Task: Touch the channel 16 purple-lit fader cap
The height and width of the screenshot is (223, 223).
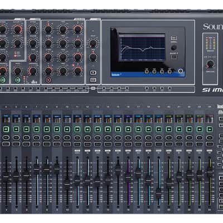Action: (x=128, y=178)
